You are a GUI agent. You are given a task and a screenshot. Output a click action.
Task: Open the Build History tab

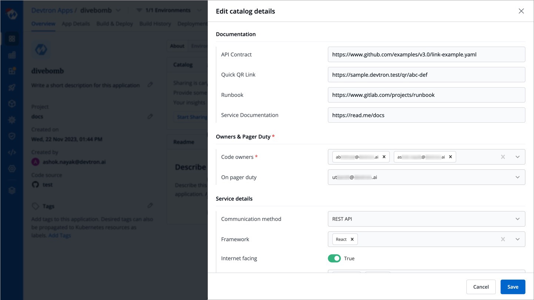tap(155, 24)
